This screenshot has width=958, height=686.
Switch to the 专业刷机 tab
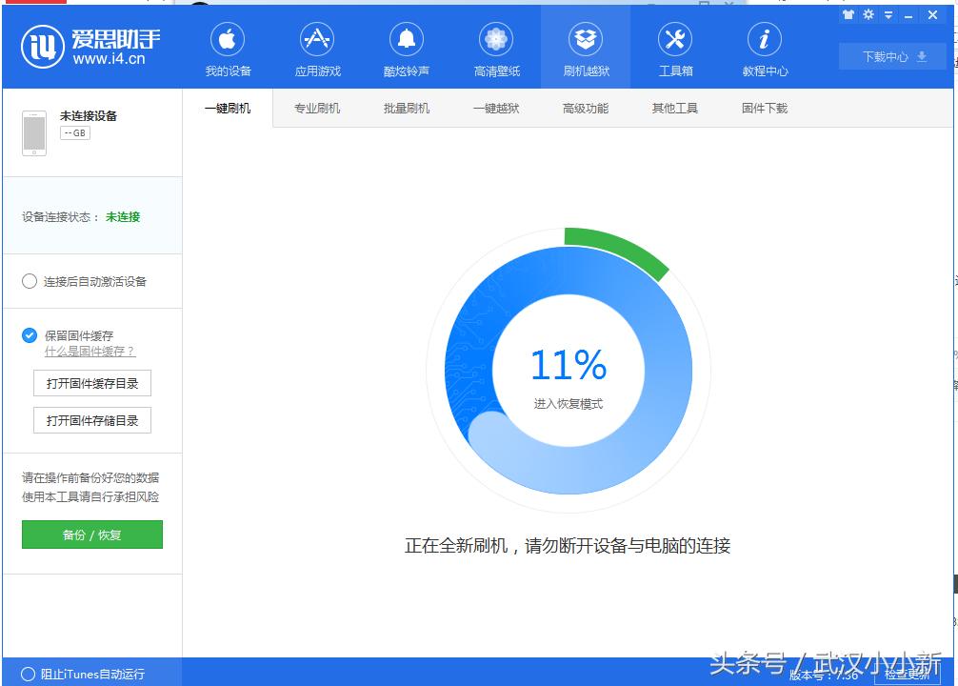[316, 109]
